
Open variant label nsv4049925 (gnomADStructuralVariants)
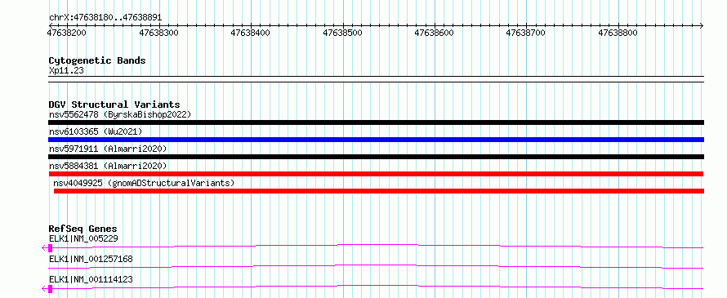[x=145, y=183]
